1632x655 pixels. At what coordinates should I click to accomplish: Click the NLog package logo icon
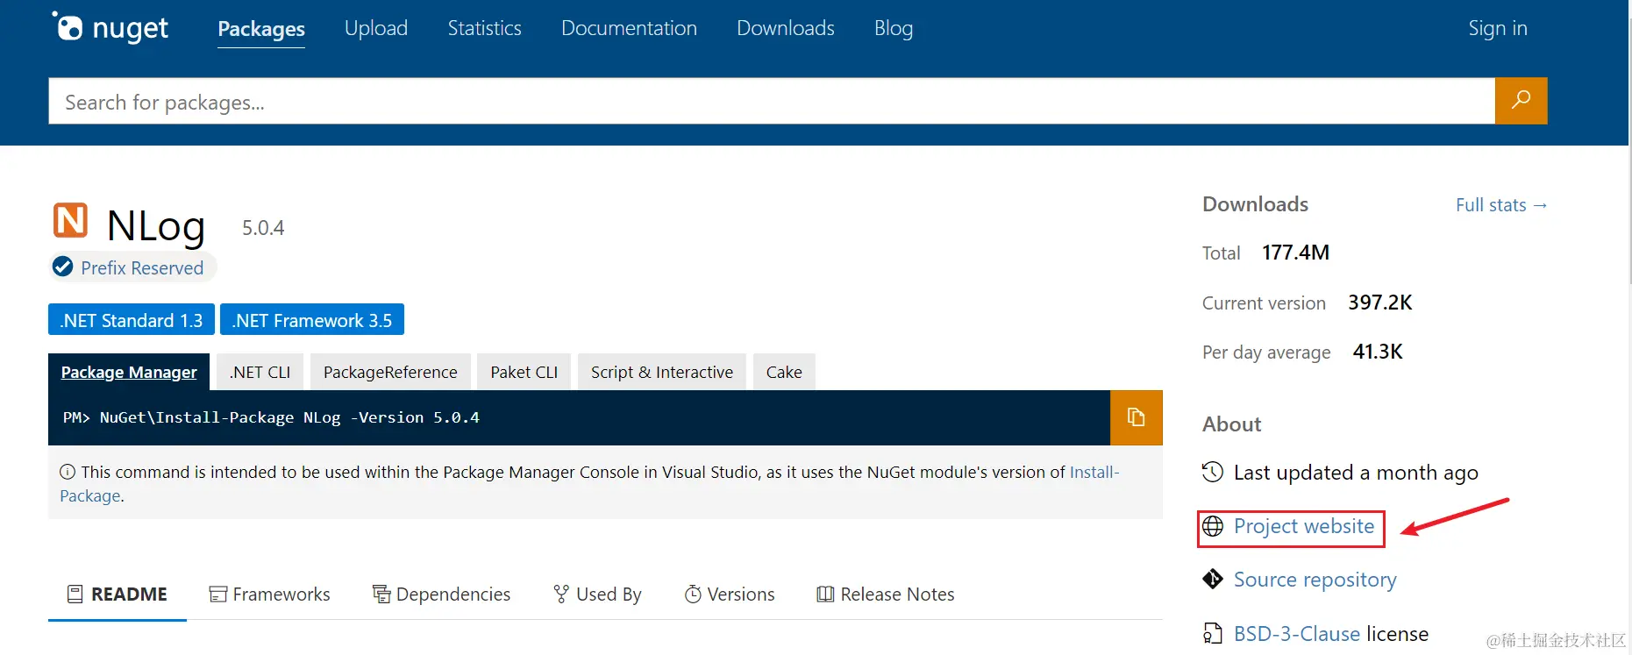click(70, 220)
